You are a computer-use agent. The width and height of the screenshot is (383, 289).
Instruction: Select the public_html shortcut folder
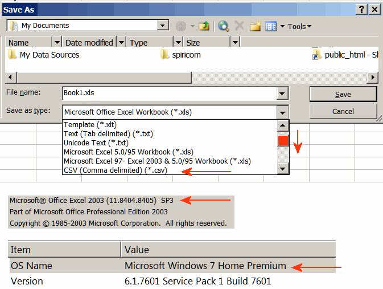pos(345,55)
